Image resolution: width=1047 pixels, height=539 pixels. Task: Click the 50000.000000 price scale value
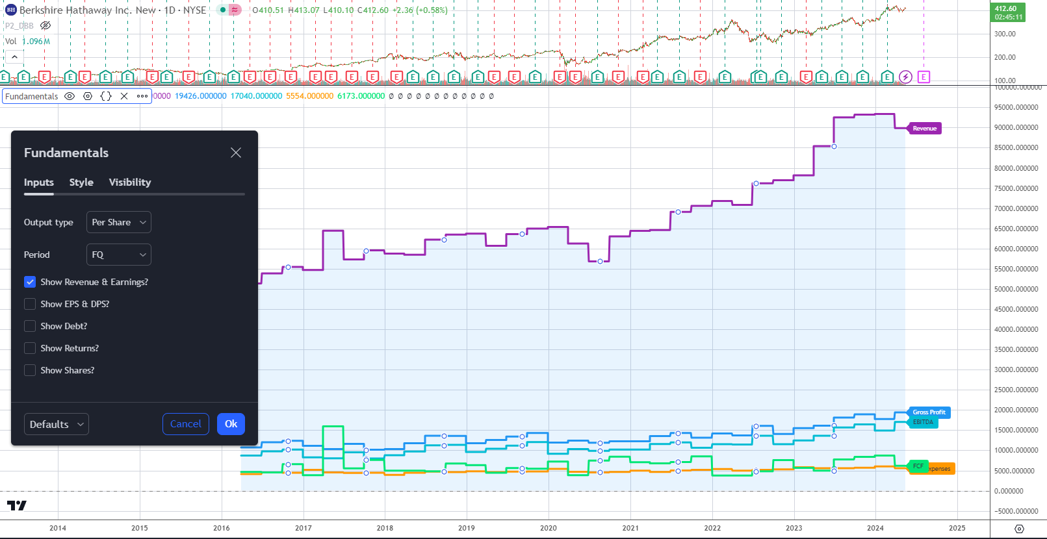click(x=1016, y=289)
